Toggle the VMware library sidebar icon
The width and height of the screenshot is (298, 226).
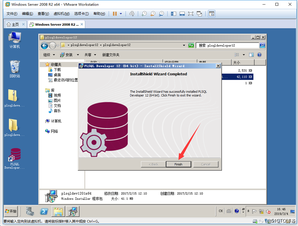point(174,14)
